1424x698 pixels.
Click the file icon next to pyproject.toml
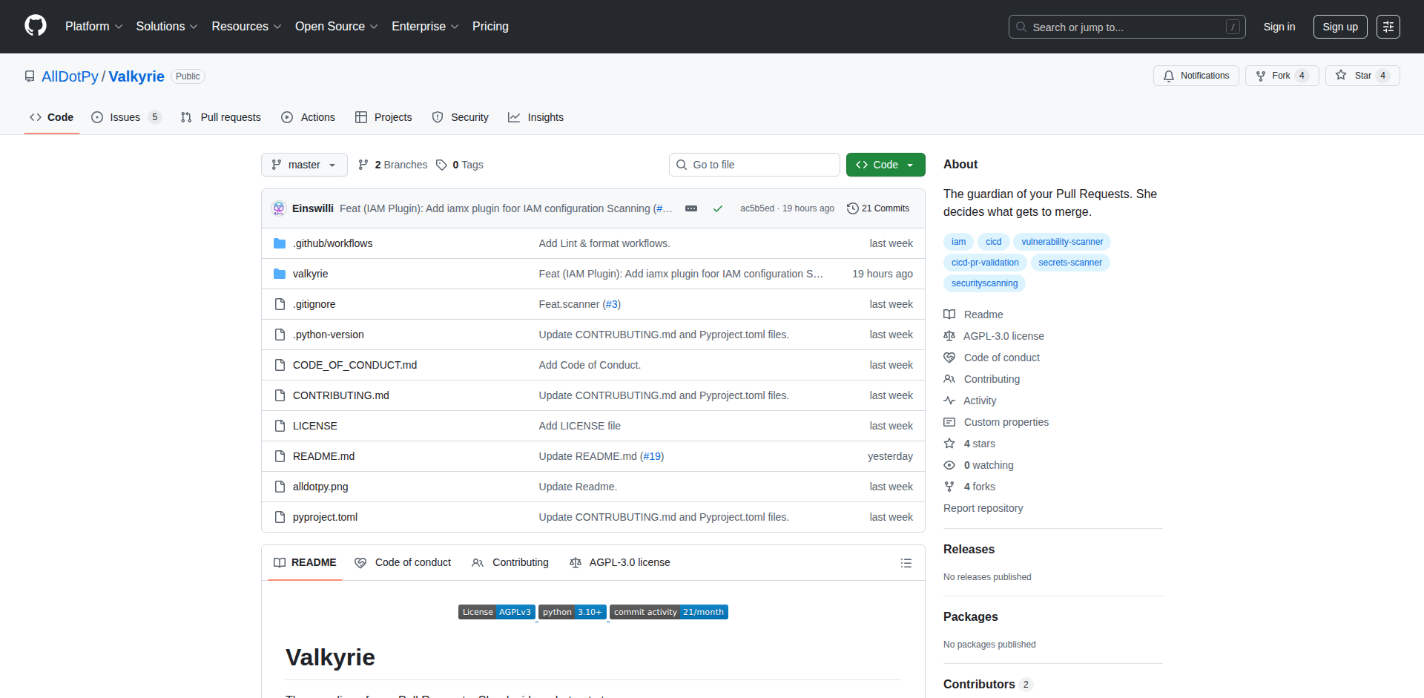pos(280,517)
